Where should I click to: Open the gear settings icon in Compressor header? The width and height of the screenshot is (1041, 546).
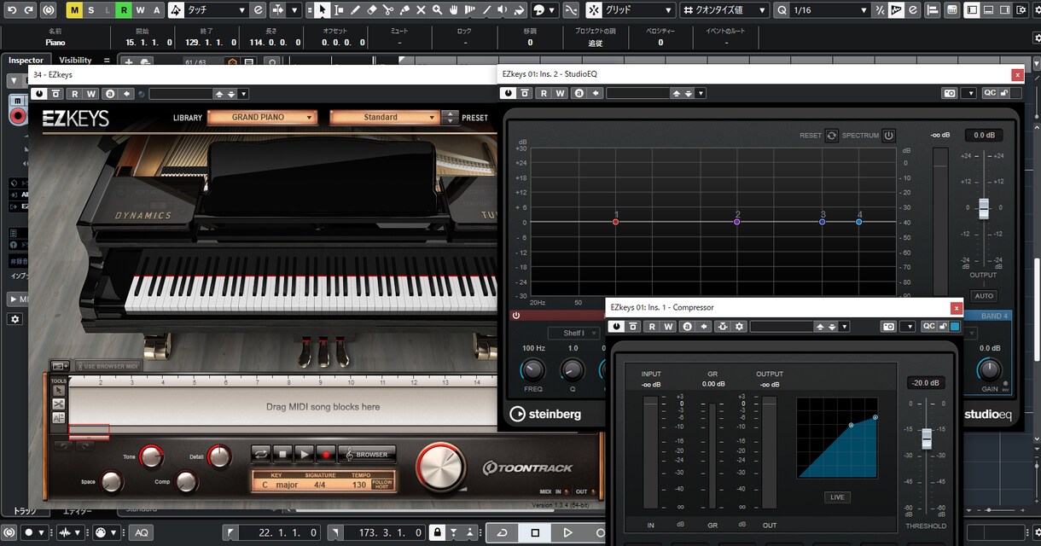(740, 327)
